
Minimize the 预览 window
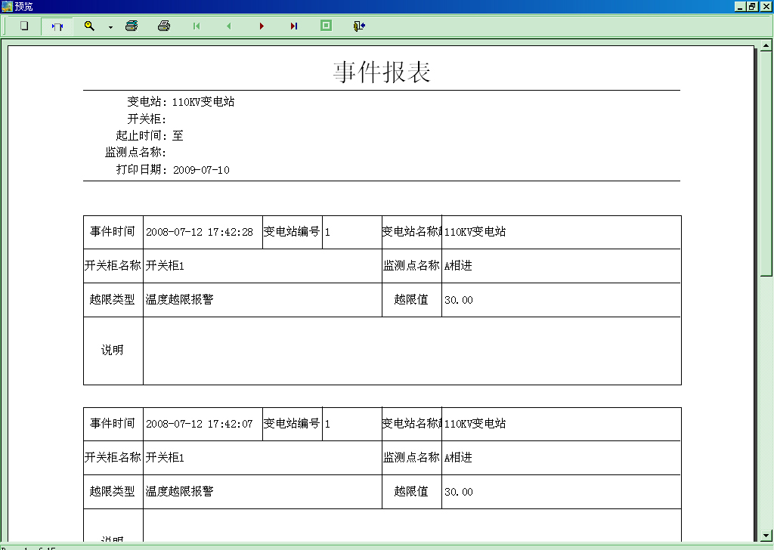pos(740,6)
